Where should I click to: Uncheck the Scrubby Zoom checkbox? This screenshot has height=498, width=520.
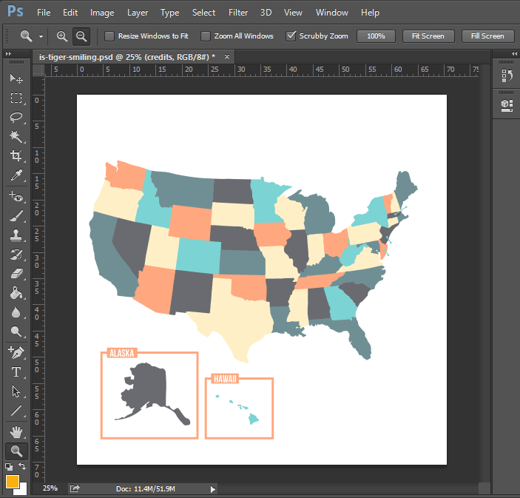coord(291,36)
